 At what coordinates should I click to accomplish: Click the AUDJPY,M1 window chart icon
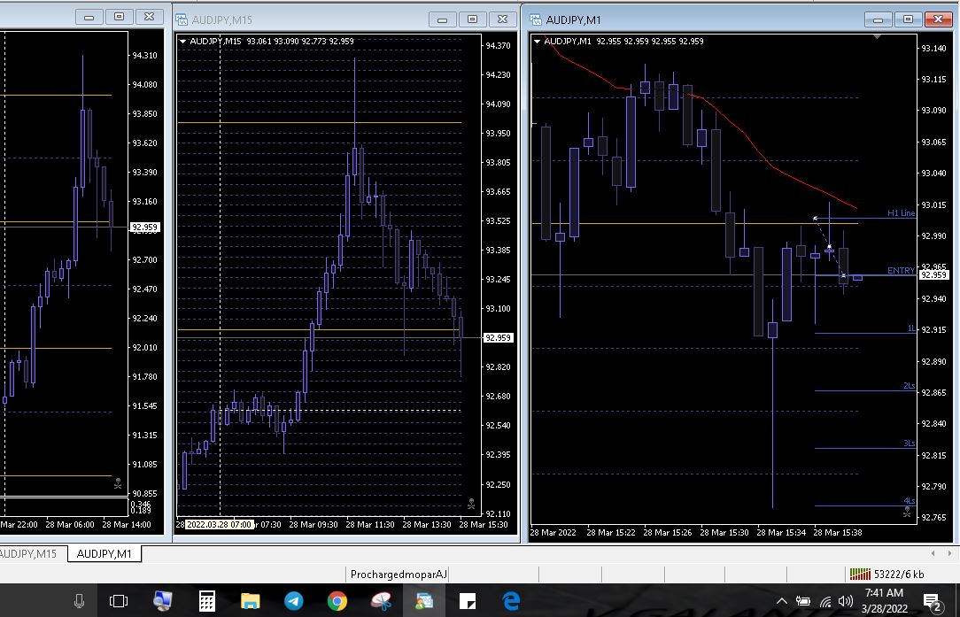[x=536, y=19]
